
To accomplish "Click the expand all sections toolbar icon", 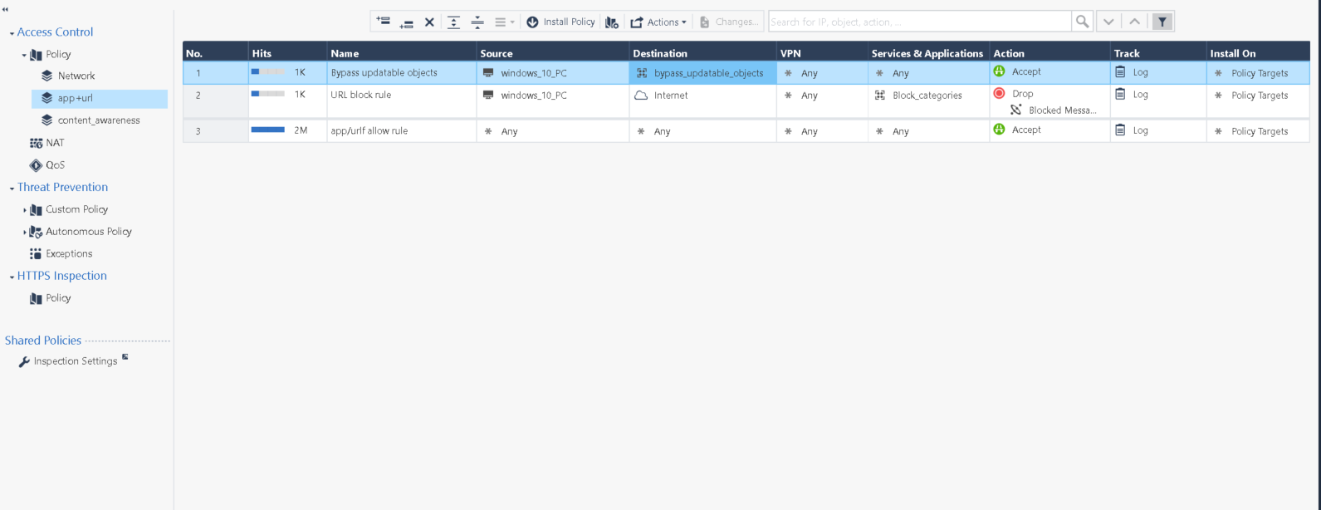I will click(453, 22).
